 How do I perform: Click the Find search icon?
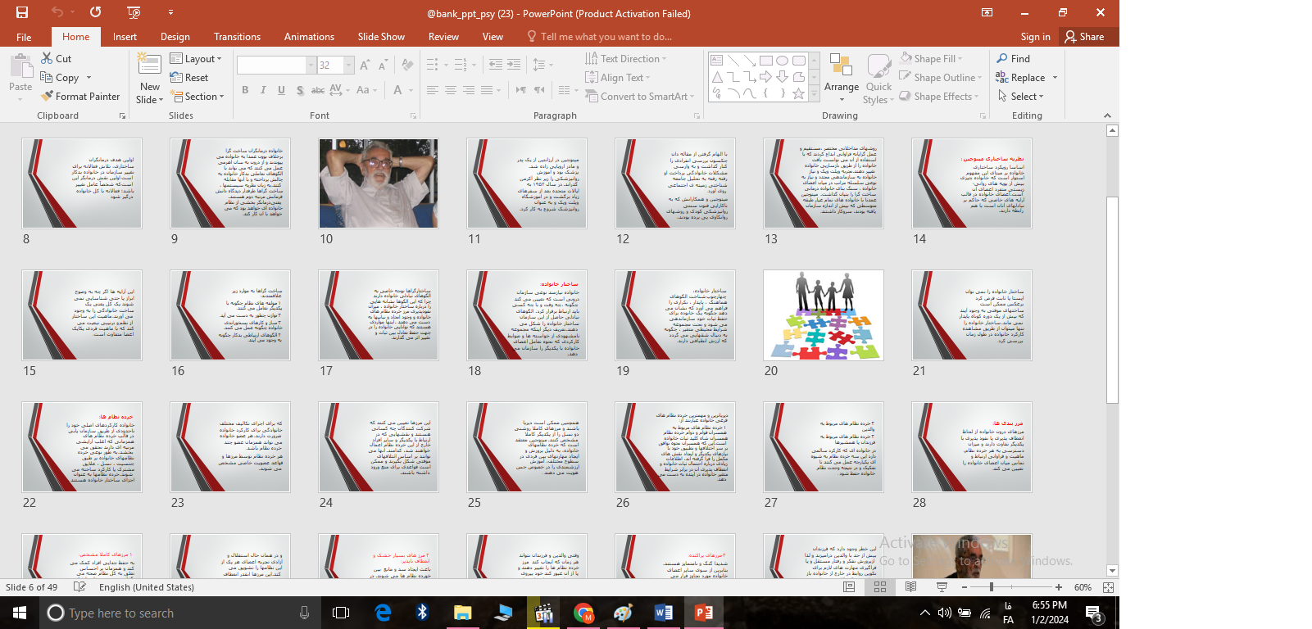coord(1002,59)
